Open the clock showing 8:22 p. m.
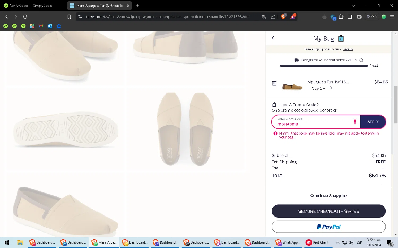The height and width of the screenshot is (248, 398). 374,242
